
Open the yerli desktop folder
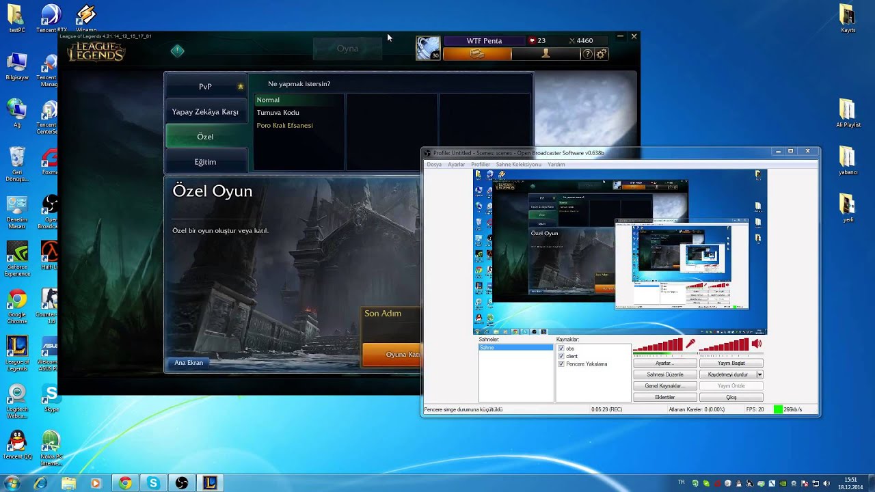[848, 208]
